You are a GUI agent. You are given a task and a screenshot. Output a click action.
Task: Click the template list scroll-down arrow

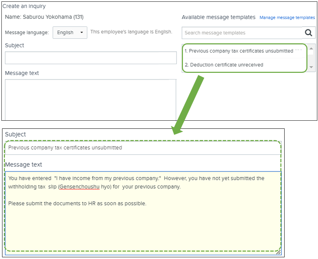(x=311, y=67)
